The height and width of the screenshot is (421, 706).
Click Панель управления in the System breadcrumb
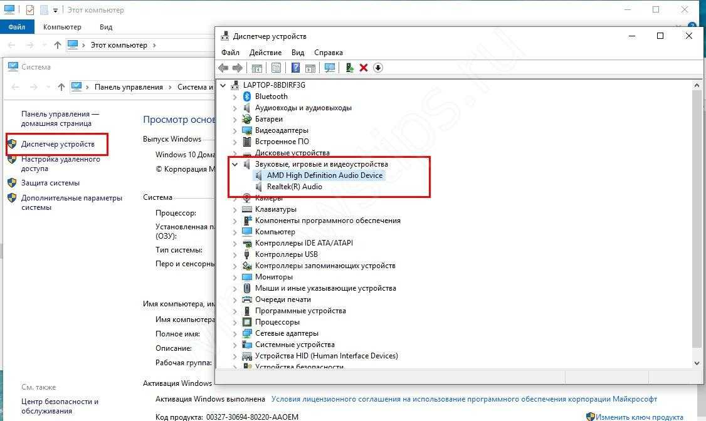pyautogui.click(x=129, y=87)
